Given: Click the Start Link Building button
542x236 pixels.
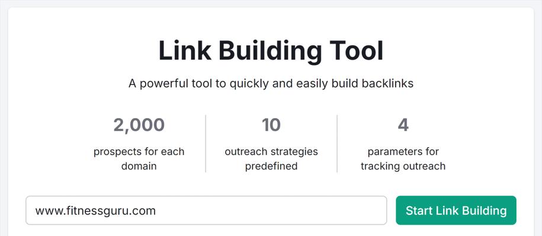Looking at the screenshot, I should [456, 210].
